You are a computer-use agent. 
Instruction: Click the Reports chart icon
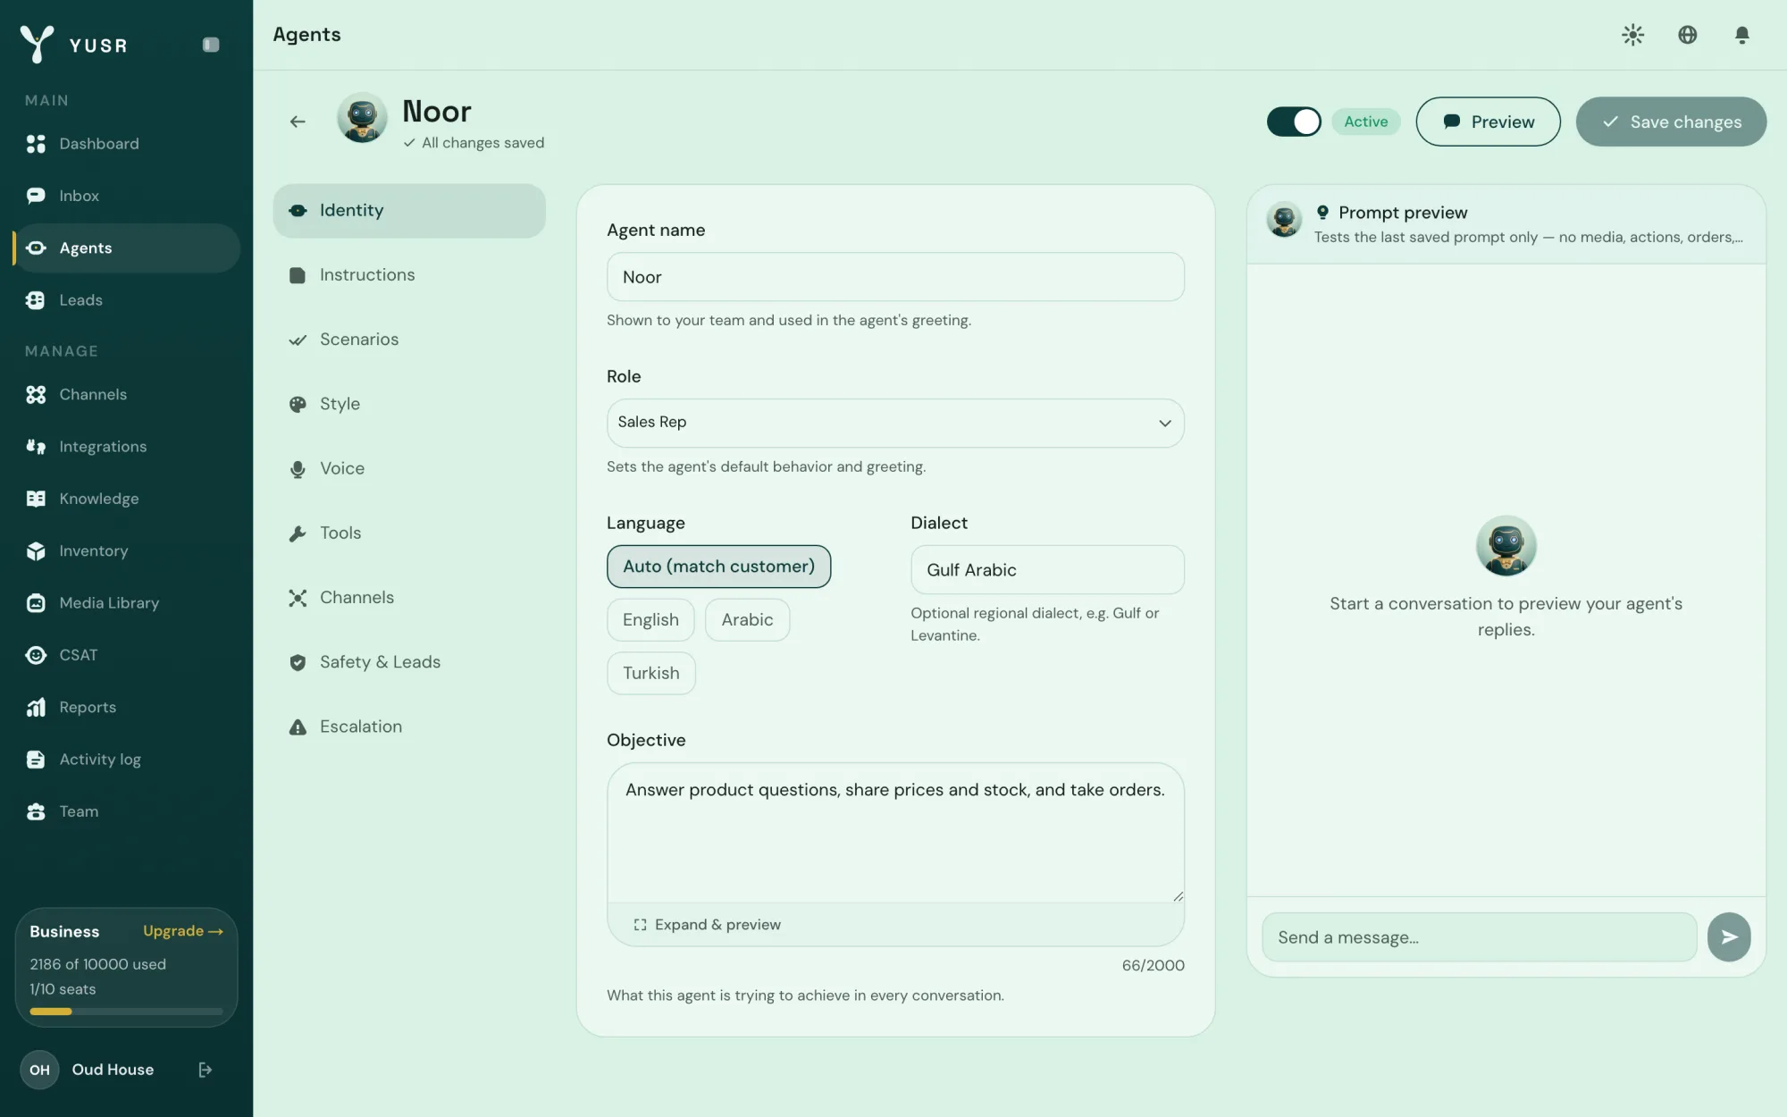click(x=36, y=707)
